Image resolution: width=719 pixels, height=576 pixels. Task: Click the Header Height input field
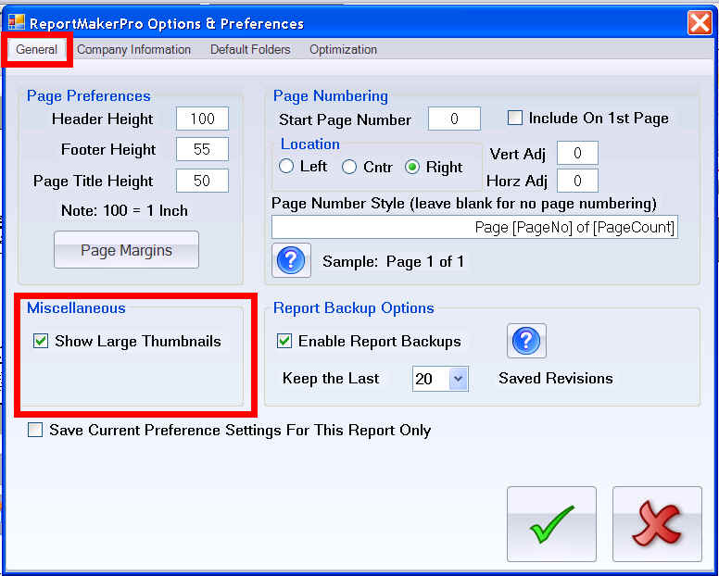coord(202,119)
